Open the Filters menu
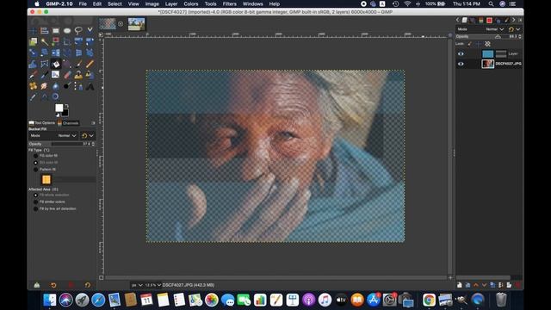 (230, 3)
